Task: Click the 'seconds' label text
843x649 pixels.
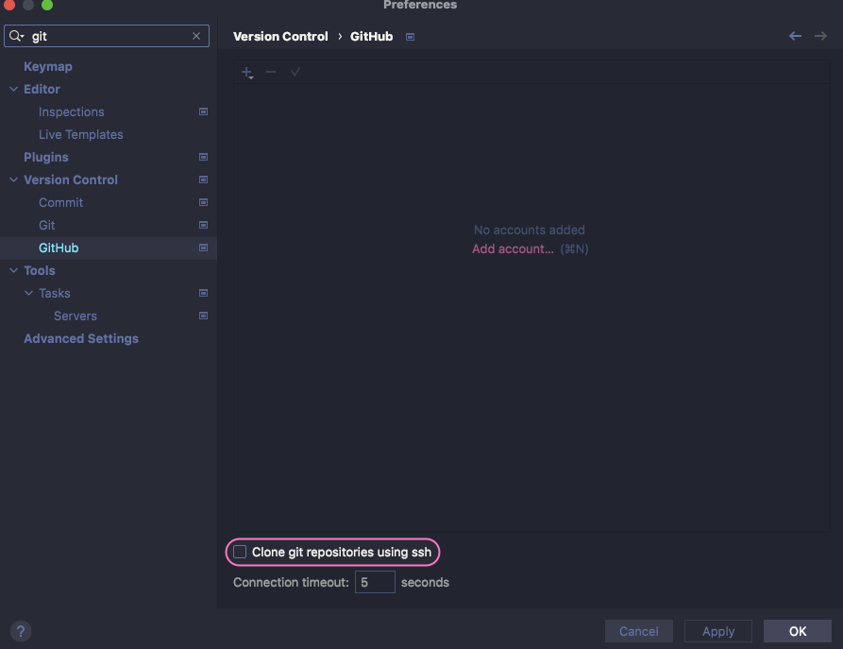Action: pyautogui.click(x=425, y=582)
